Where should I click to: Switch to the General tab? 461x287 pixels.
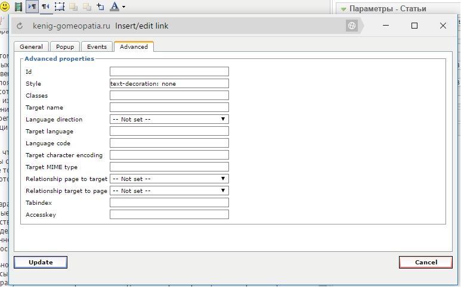(x=31, y=46)
